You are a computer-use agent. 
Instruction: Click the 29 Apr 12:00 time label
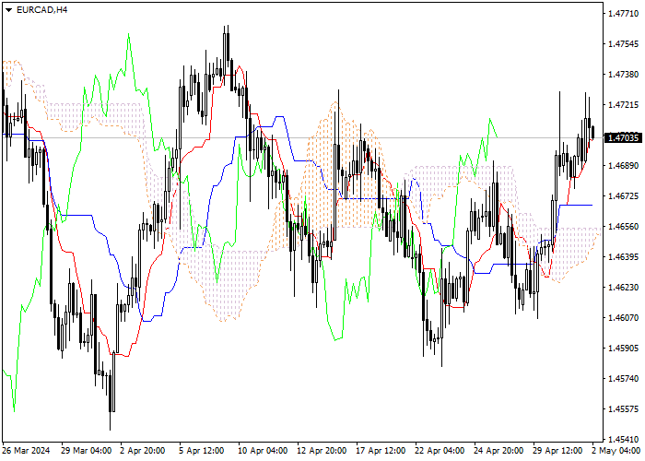click(x=559, y=451)
